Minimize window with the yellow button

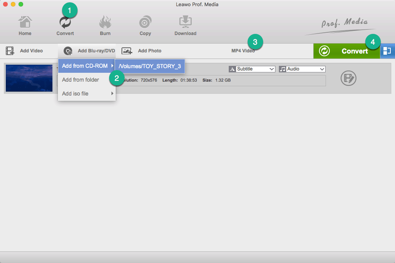click(13, 4)
